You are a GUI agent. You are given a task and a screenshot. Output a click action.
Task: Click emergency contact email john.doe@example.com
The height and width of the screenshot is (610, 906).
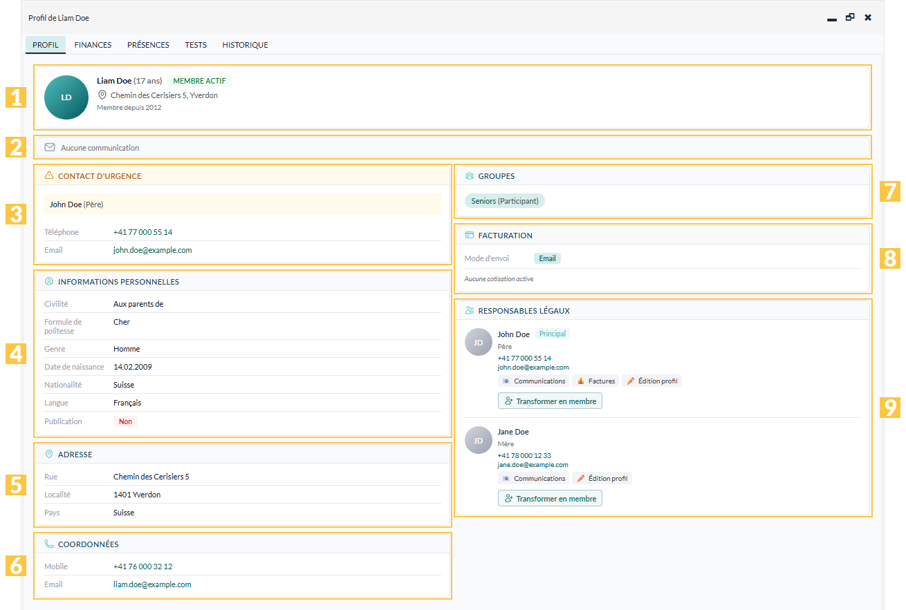tap(153, 250)
